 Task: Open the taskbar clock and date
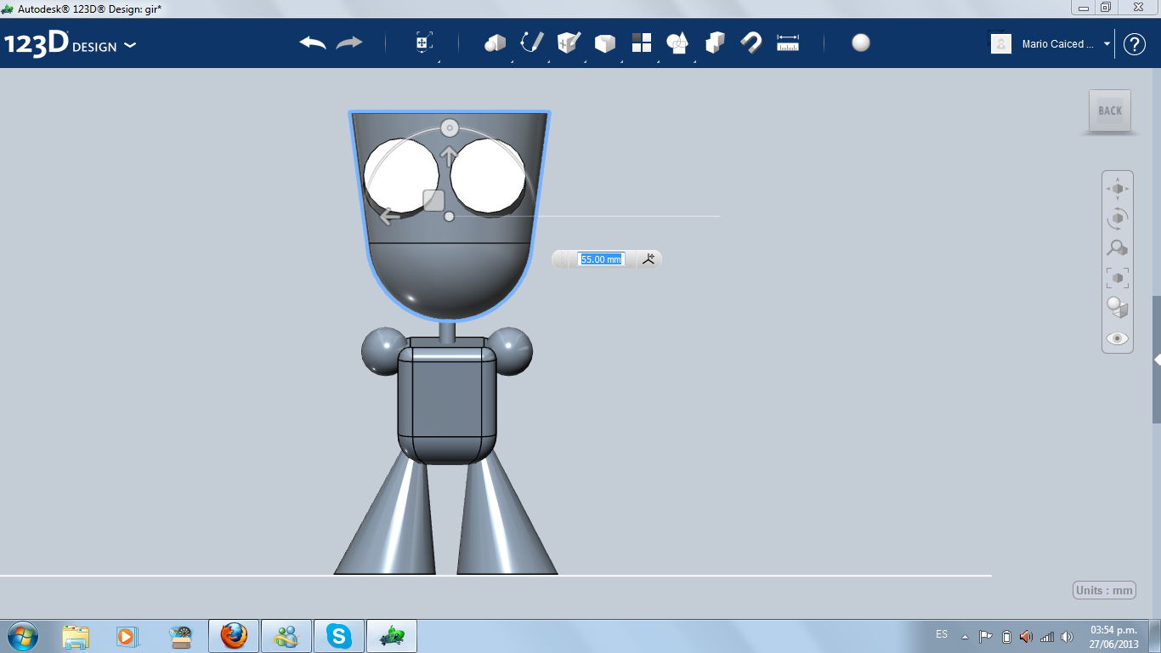click(x=1113, y=637)
